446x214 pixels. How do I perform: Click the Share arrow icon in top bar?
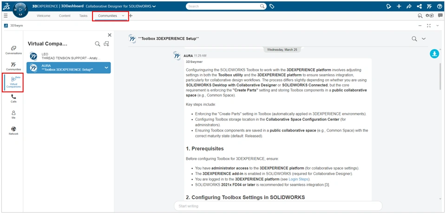409,6
